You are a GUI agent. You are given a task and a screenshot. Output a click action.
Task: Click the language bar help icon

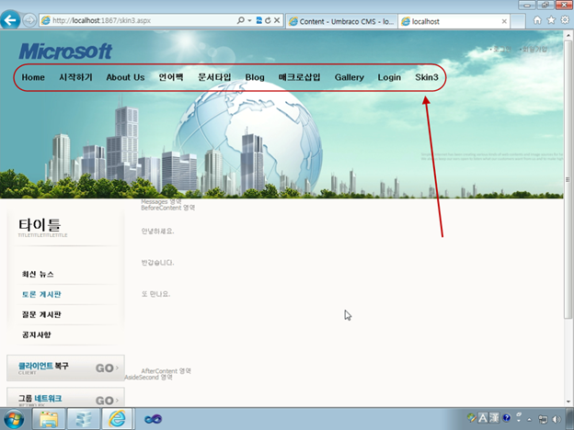pyautogui.click(x=507, y=417)
